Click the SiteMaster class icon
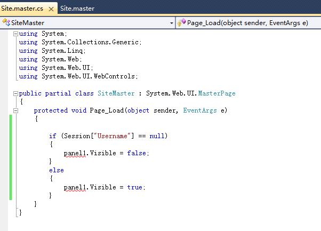This screenshot has height=231, width=321. 6,22
